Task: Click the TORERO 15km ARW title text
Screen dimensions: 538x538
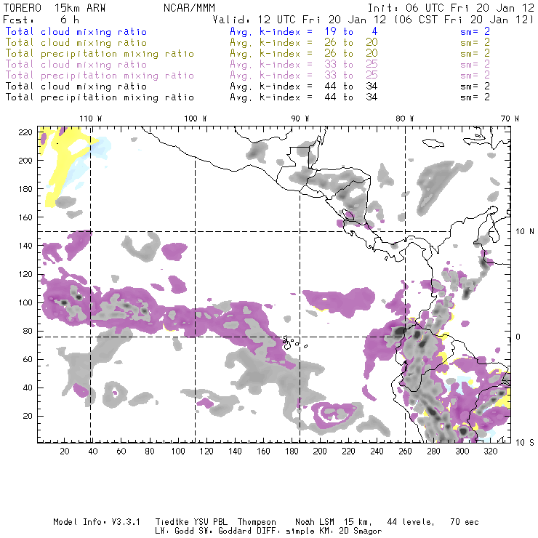Action: 55,8
